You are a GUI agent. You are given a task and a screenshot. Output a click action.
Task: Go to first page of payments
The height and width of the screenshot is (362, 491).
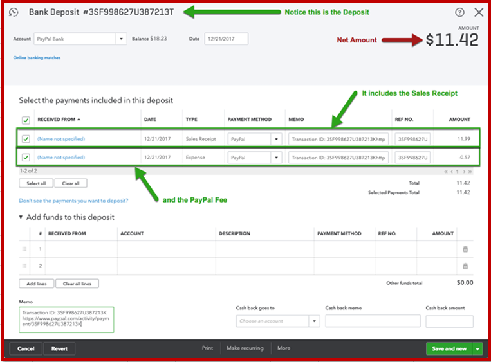pos(445,172)
